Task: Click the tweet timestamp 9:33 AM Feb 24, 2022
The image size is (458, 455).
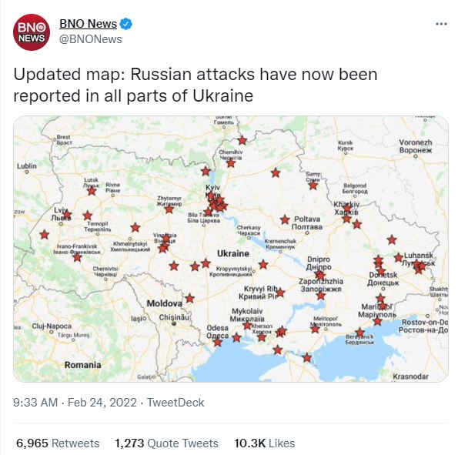Action: (x=75, y=403)
